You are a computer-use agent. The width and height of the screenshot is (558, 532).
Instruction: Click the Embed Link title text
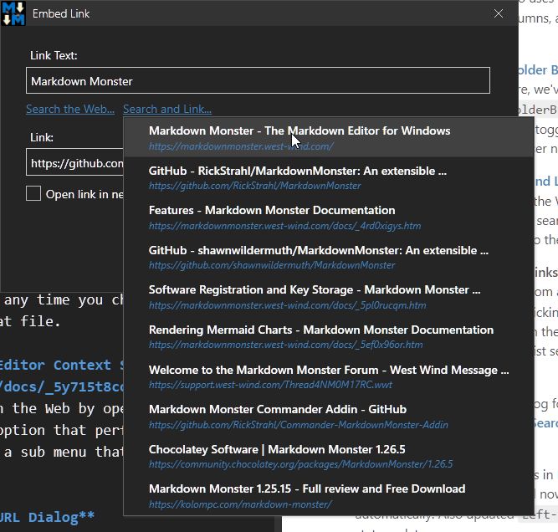pyautogui.click(x=61, y=13)
